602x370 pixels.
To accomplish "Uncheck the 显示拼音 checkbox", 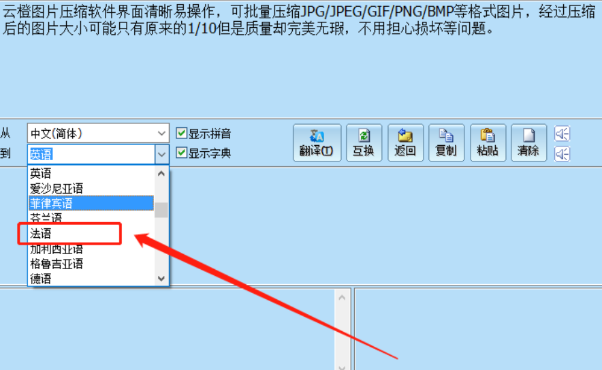I will [181, 134].
